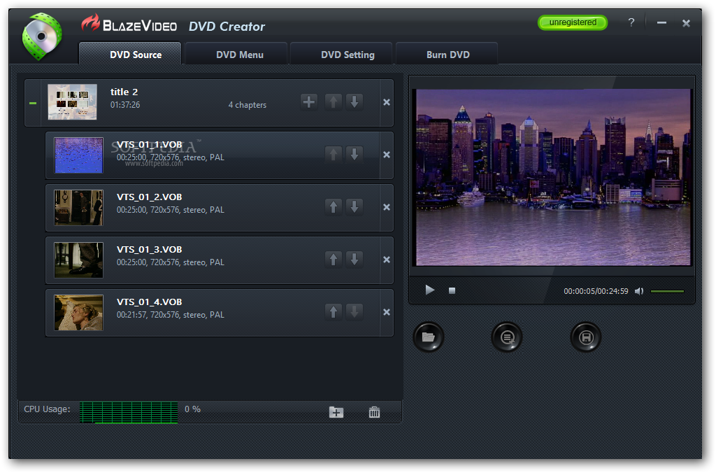The width and height of the screenshot is (716, 473).
Task: Click the 01:37:26 title duration
Action: [x=125, y=105]
